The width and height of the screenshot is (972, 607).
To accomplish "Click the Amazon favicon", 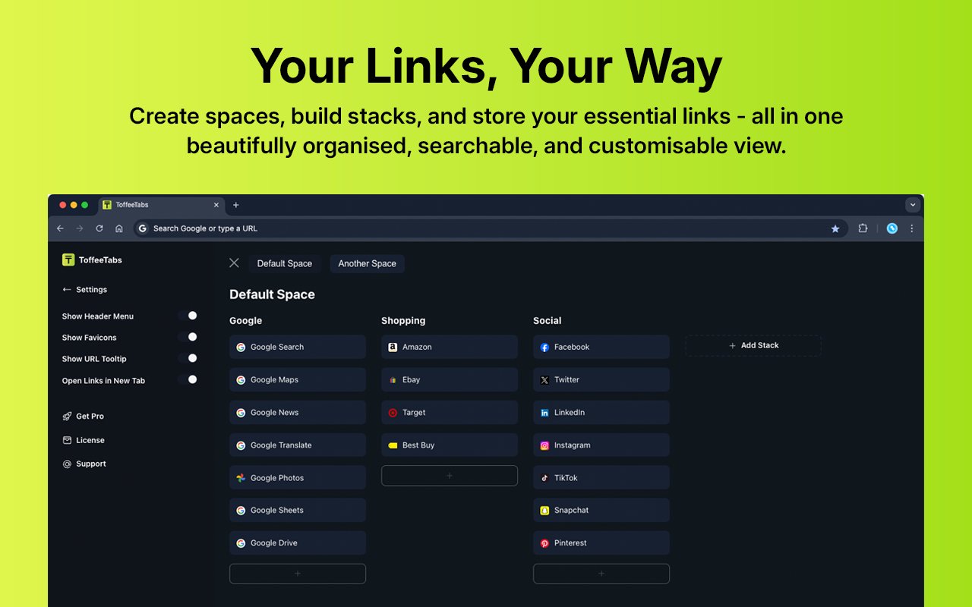I will (393, 347).
